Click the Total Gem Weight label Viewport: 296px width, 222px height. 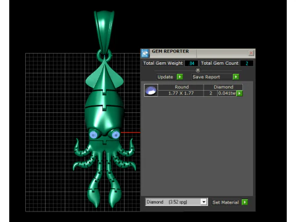point(163,63)
